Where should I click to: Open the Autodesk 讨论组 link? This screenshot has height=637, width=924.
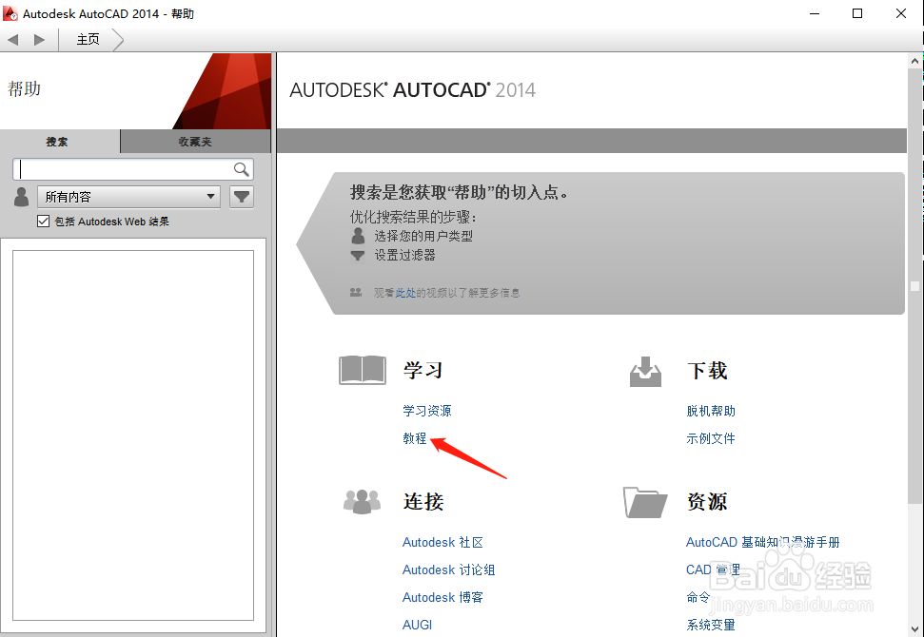pos(448,569)
